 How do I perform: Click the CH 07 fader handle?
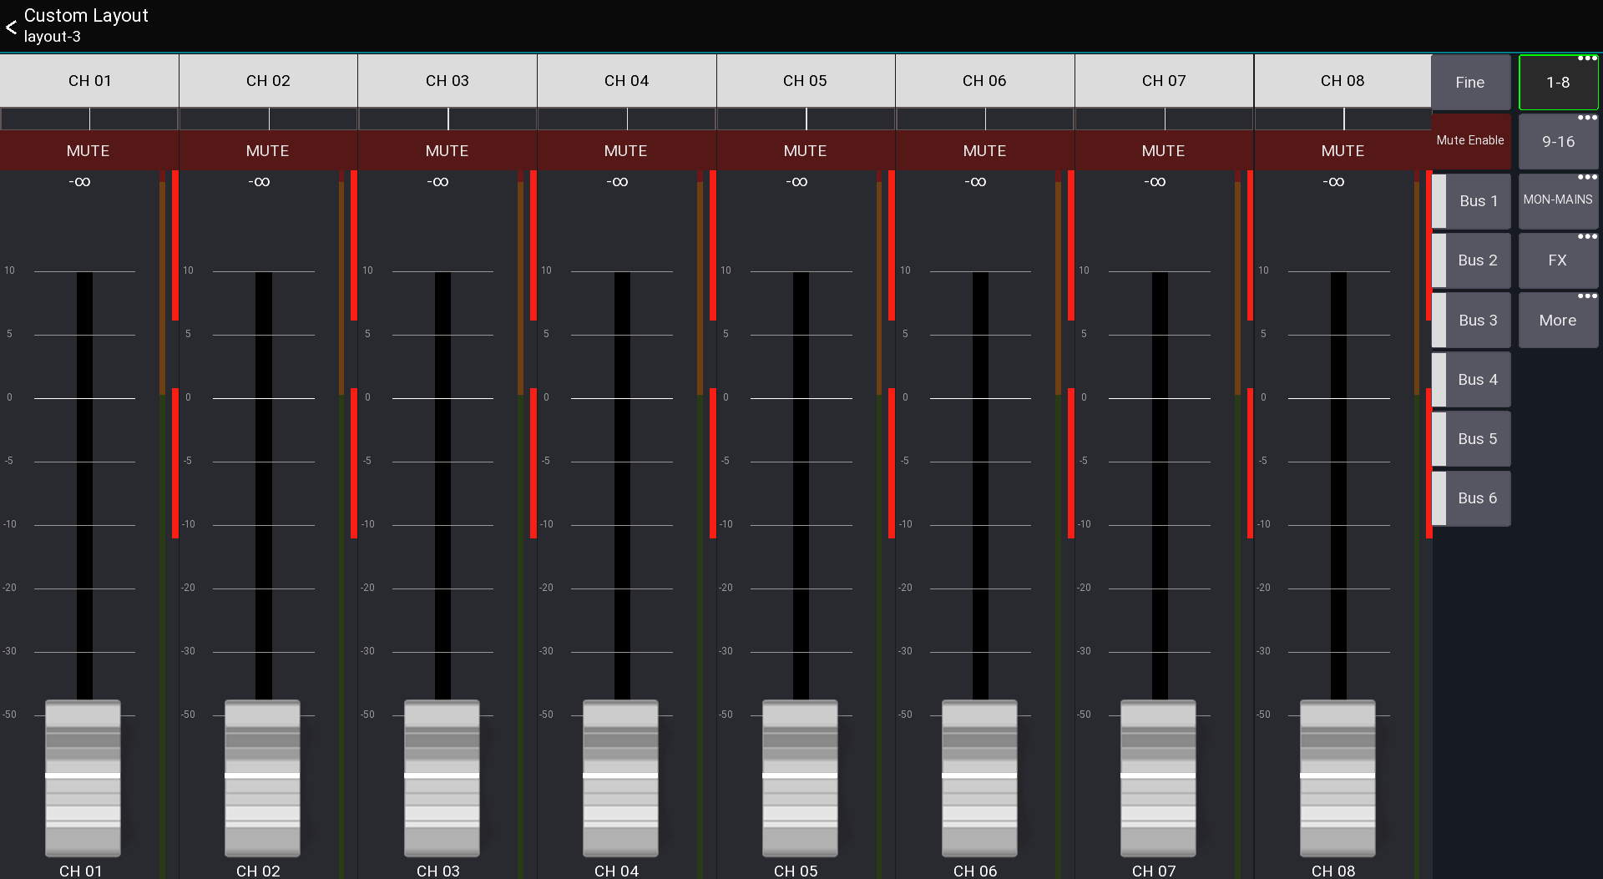pos(1158,778)
